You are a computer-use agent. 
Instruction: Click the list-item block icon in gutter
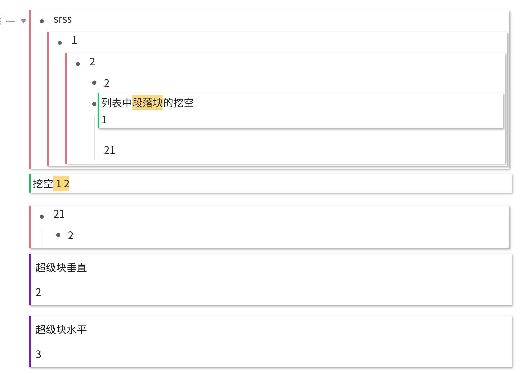point(11,21)
